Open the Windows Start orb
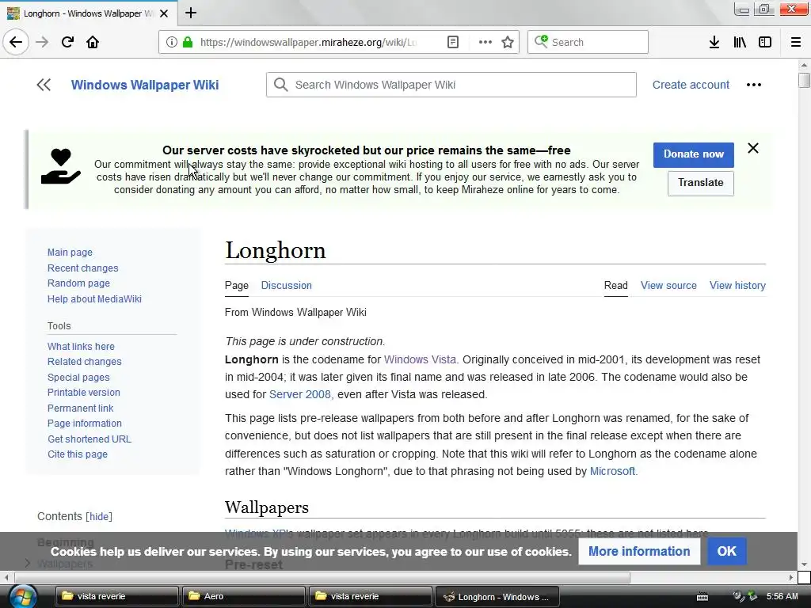This screenshot has height=608, width=811. click(x=22, y=596)
